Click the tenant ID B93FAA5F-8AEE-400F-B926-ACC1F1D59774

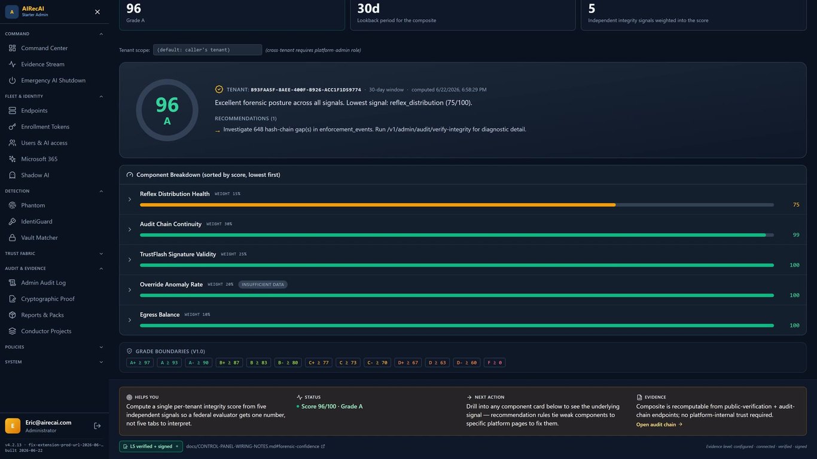[x=306, y=90]
